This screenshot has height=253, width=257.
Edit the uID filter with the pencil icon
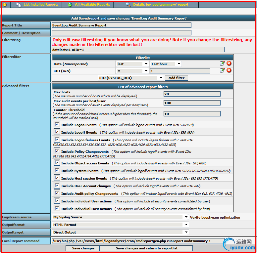tap(222, 70)
